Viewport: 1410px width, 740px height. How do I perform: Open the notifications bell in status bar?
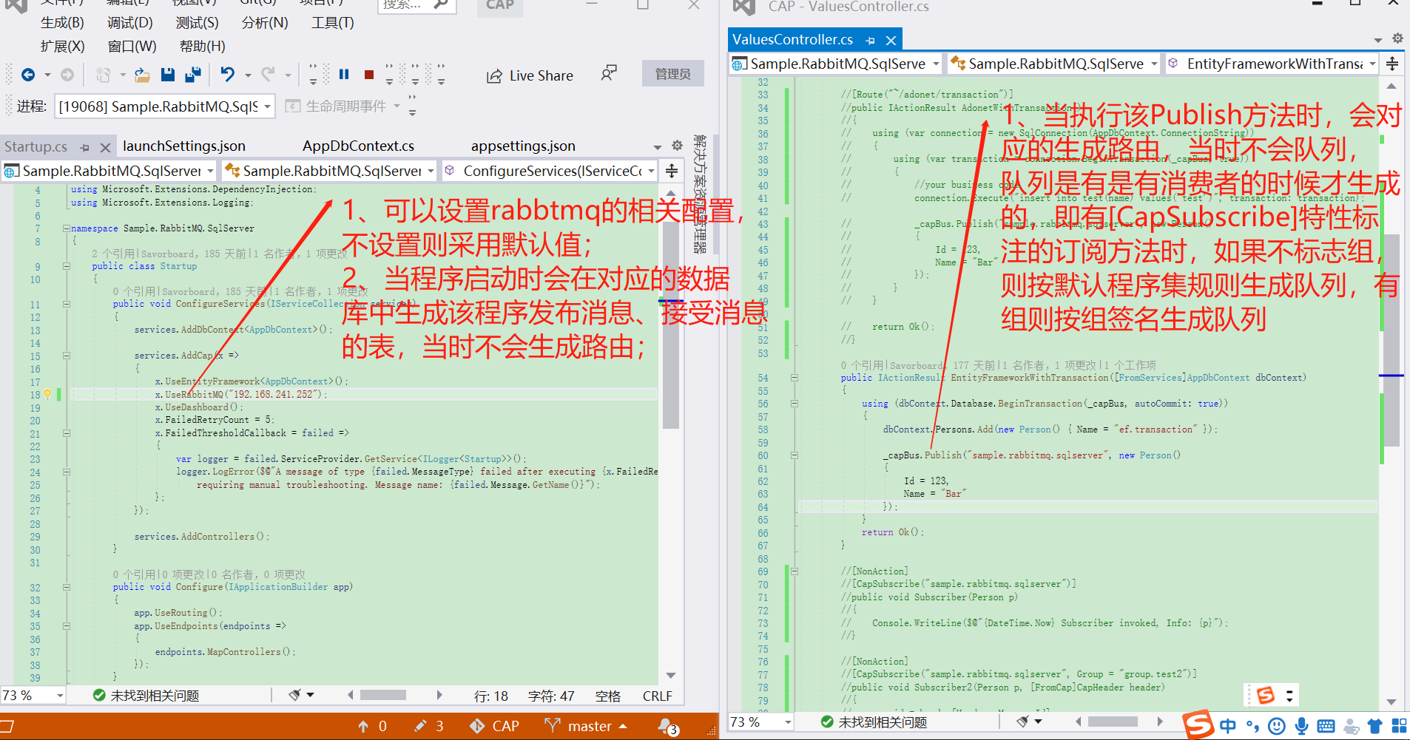coord(667,727)
